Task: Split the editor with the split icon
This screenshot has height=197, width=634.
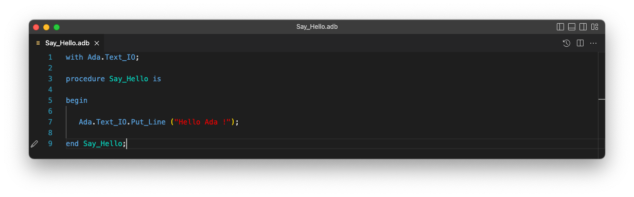Action: (580, 43)
